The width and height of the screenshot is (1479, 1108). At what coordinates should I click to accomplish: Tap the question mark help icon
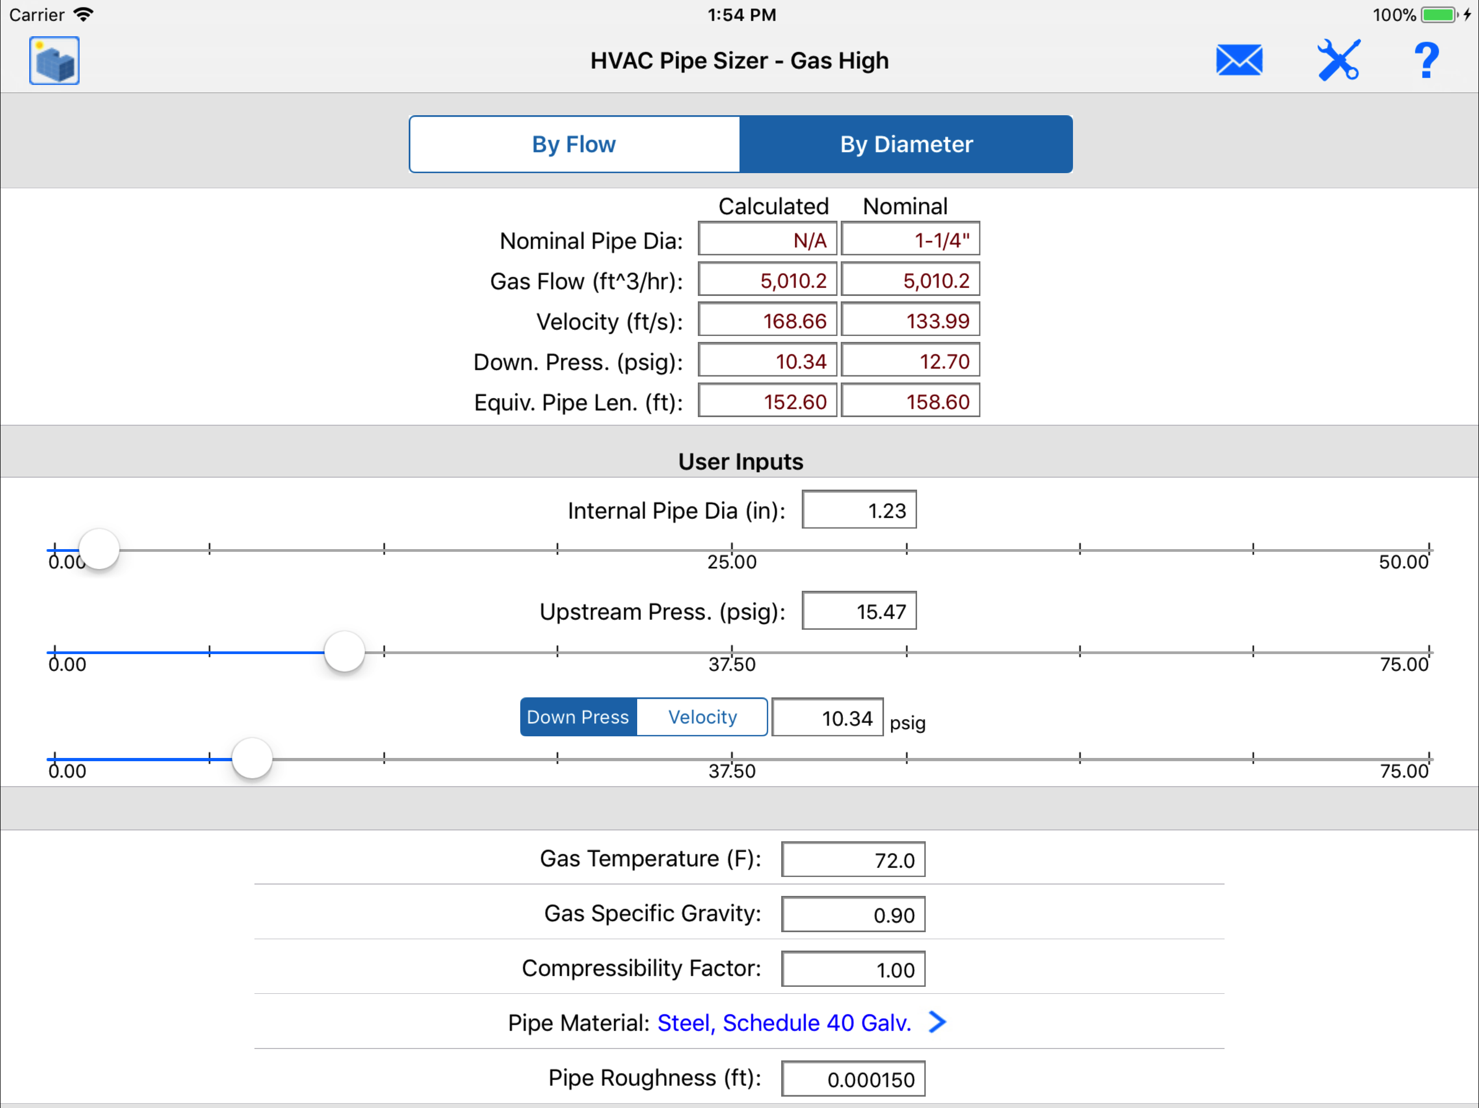tap(1425, 61)
